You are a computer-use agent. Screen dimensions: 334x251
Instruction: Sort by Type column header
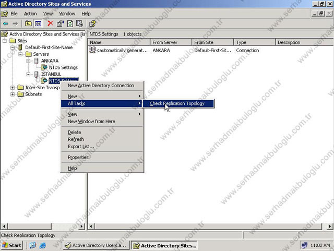pyautogui.click(x=255, y=42)
